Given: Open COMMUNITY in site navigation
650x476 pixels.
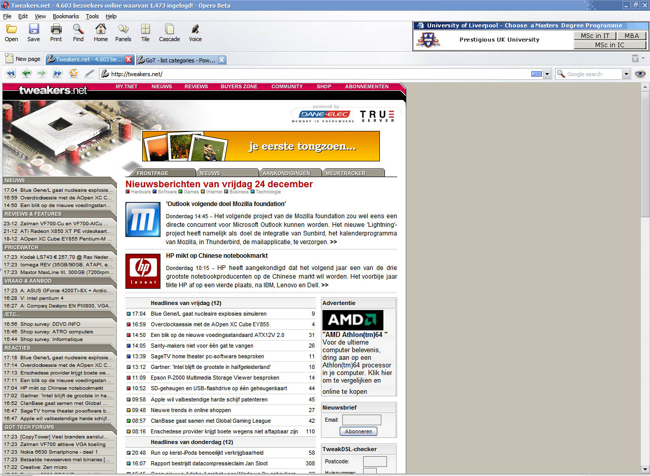Looking at the screenshot, I should coord(287,87).
